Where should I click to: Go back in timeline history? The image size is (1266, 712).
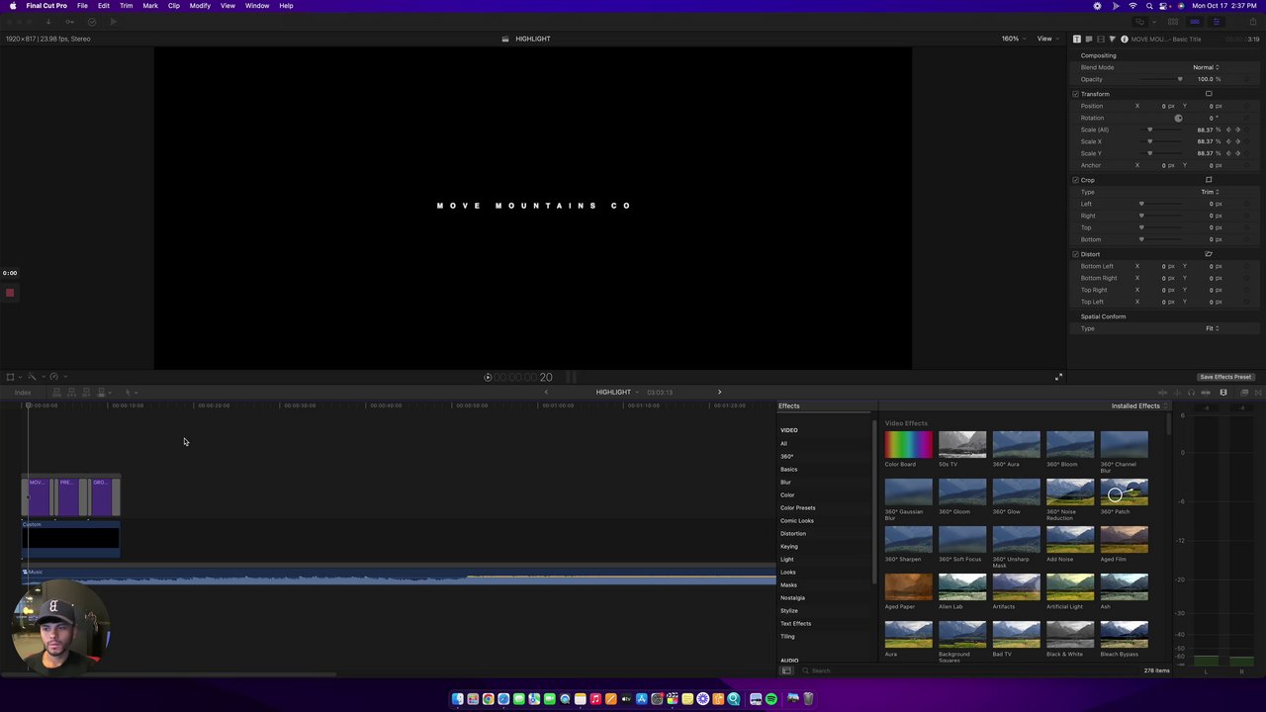[546, 392]
